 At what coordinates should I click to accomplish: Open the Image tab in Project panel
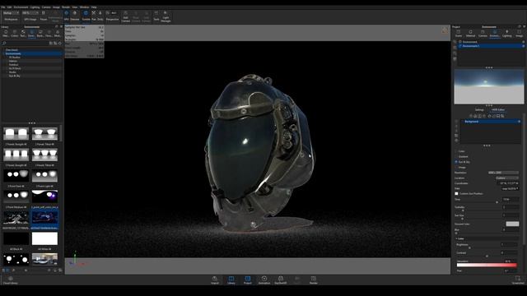click(x=520, y=33)
